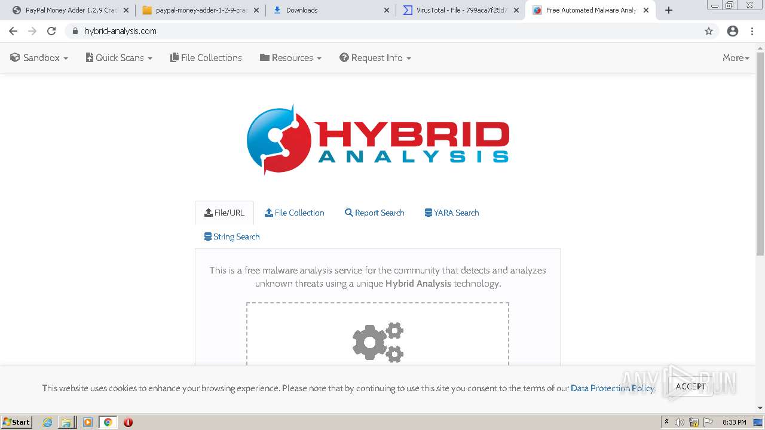Open the Chrome profile icon
The width and height of the screenshot is (765, 430).
733,31
